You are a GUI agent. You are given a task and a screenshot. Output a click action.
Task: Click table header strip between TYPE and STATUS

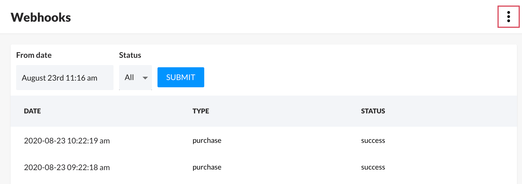coord(284,111)
